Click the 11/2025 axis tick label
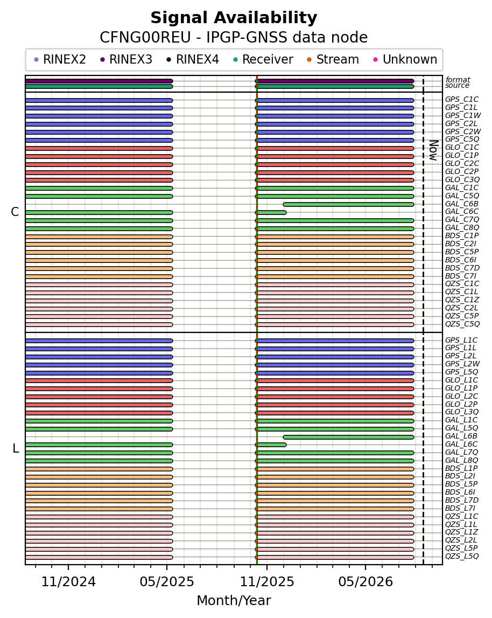492x618 pixels. click(x=267, y=582)
